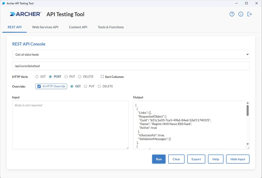The image size is (262, 178).
Task: Select DELETE HTTP verb radio button
Action: point(80,77)
